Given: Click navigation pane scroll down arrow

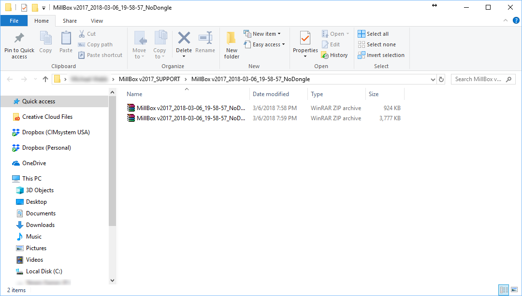Looking at the screenshot, I should [112, 281].
